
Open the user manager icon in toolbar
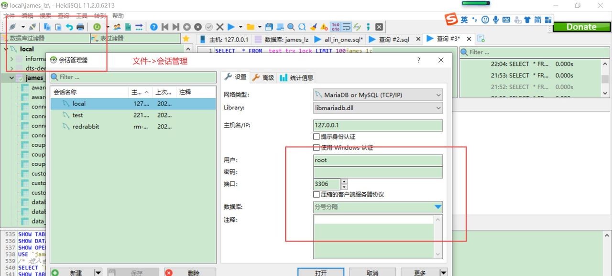[x=117, y=27]
